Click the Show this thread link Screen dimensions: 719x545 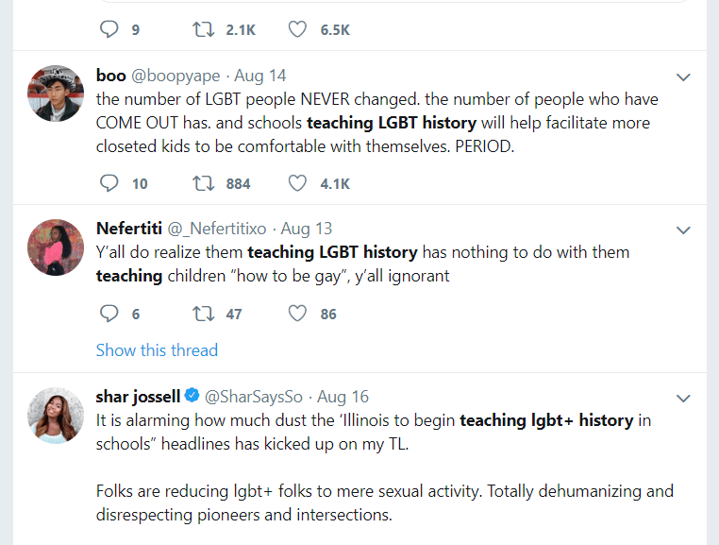click(x=157, y=350)
